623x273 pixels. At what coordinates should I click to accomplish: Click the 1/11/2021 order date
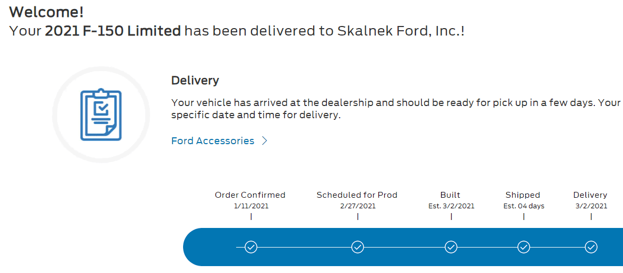[x=251, y=206]
